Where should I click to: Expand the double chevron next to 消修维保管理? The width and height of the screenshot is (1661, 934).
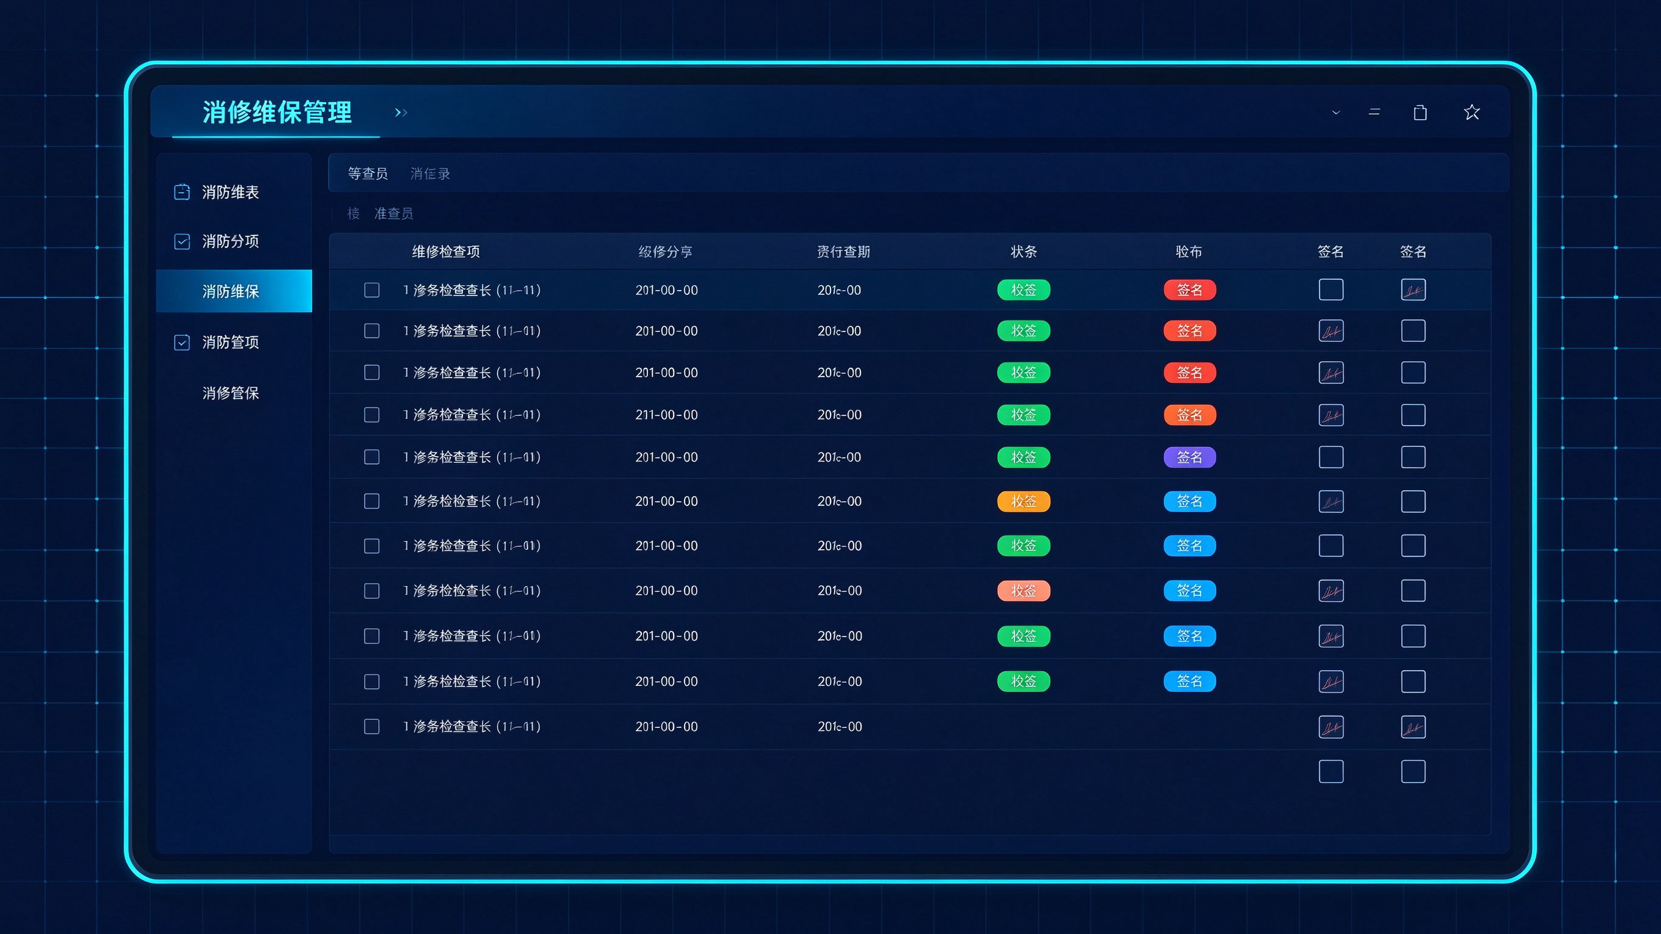pyautogui.click(x=401, y=113)
